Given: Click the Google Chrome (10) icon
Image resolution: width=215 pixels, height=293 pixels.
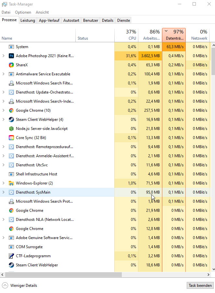Looking at the screenshot, I should 11,110.
